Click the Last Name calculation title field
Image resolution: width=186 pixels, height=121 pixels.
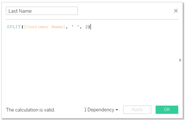[42, 11]
